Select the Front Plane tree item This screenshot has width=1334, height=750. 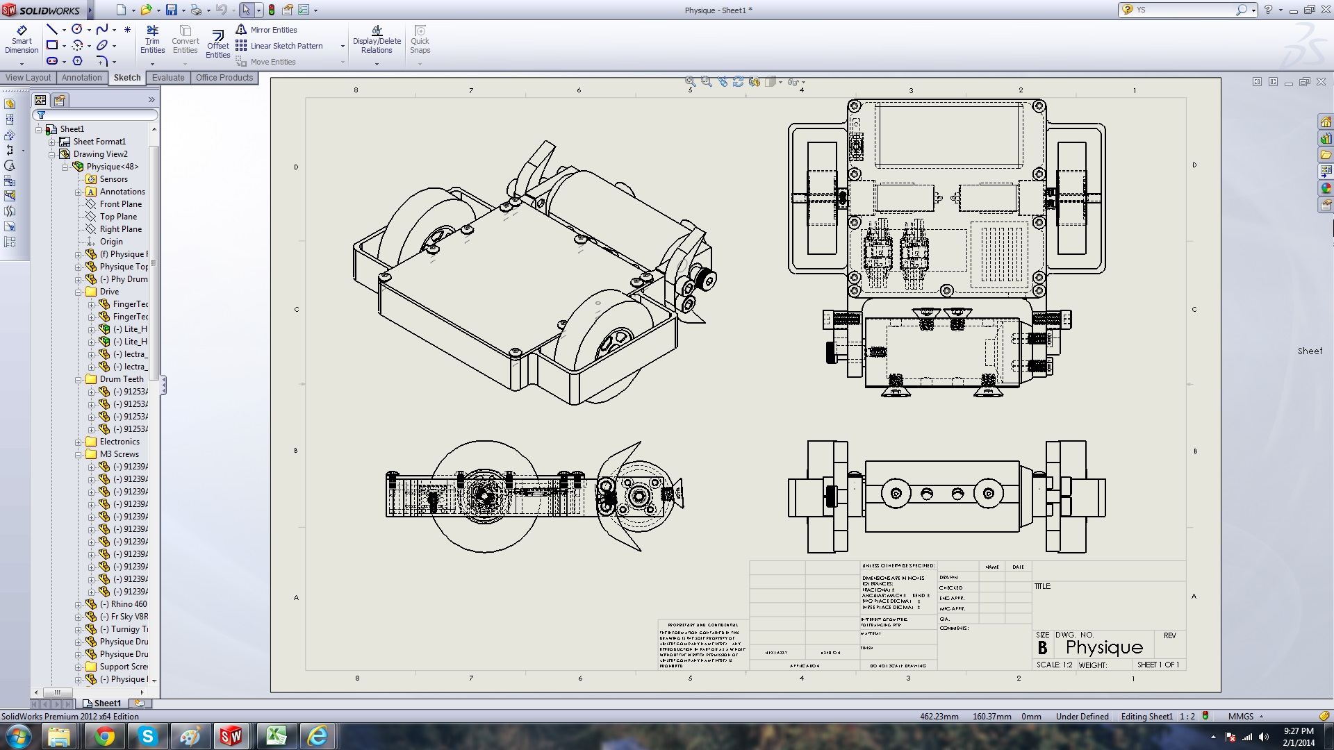point(120,204)
